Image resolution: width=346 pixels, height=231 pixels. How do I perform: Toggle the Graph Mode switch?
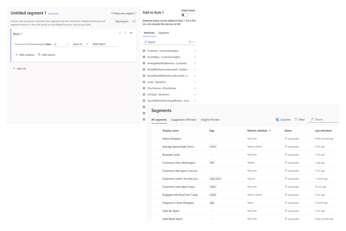pyautogui.click(x=185, y=15)
